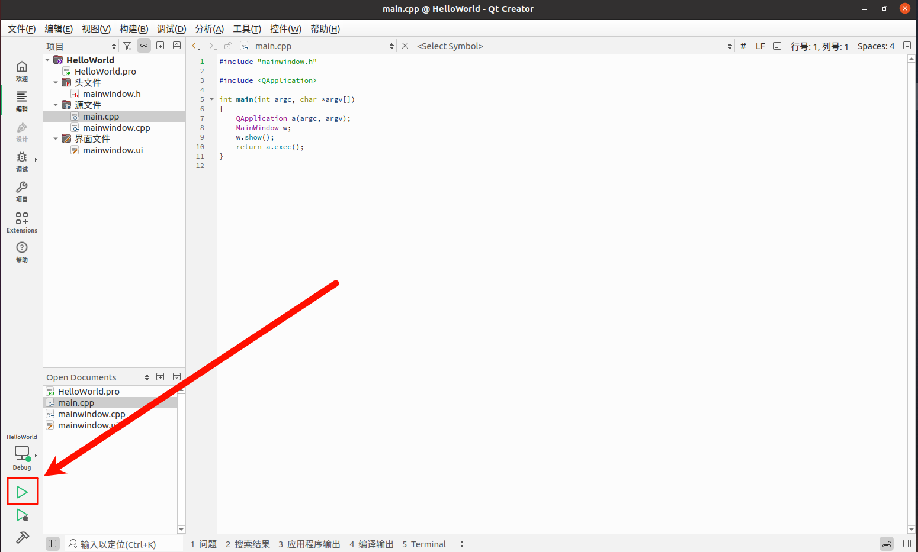Screen dimensions: 918x552
Task: Select mainwindow.h in the project tree
Action: click(x=112, y=93)
